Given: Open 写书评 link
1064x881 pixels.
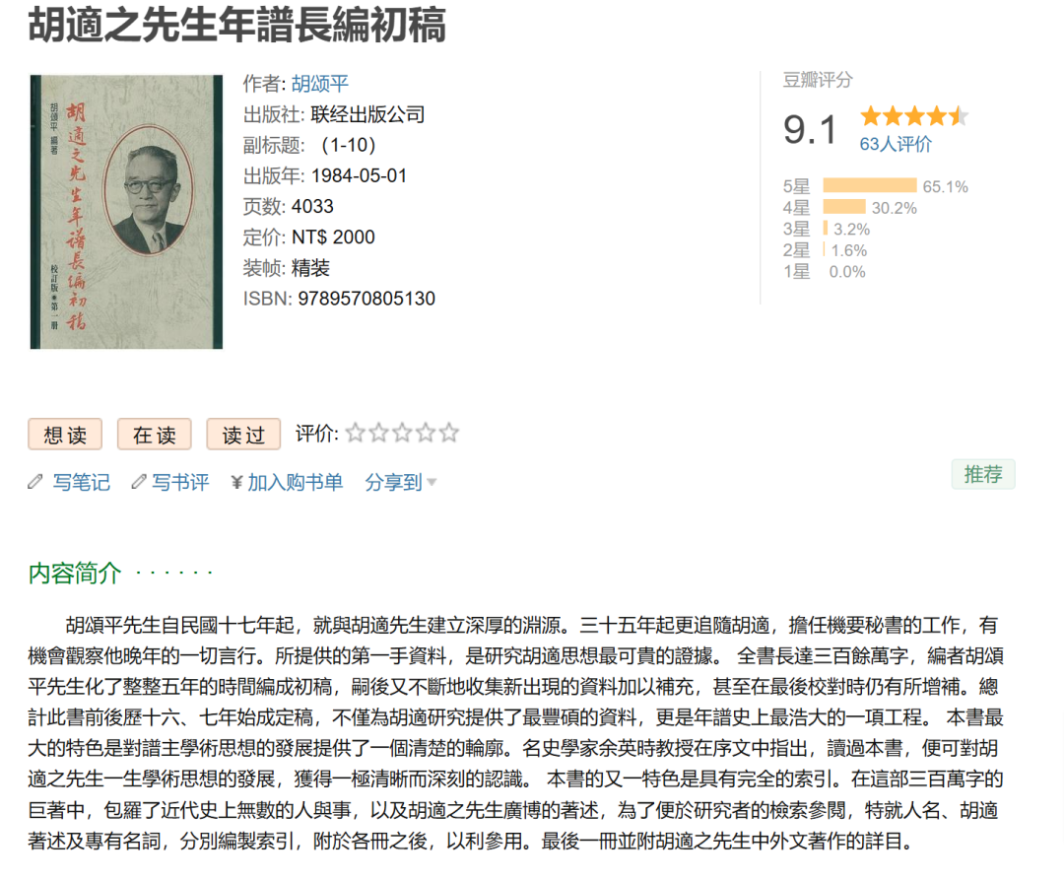Looking at the screenshot, I should pyautogui.click(x=180, y=483).
